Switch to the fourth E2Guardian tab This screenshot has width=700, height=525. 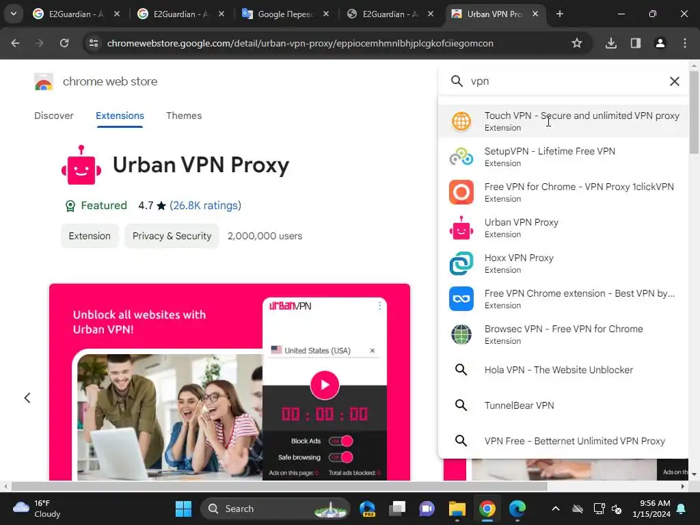click(x=389, y=14)
